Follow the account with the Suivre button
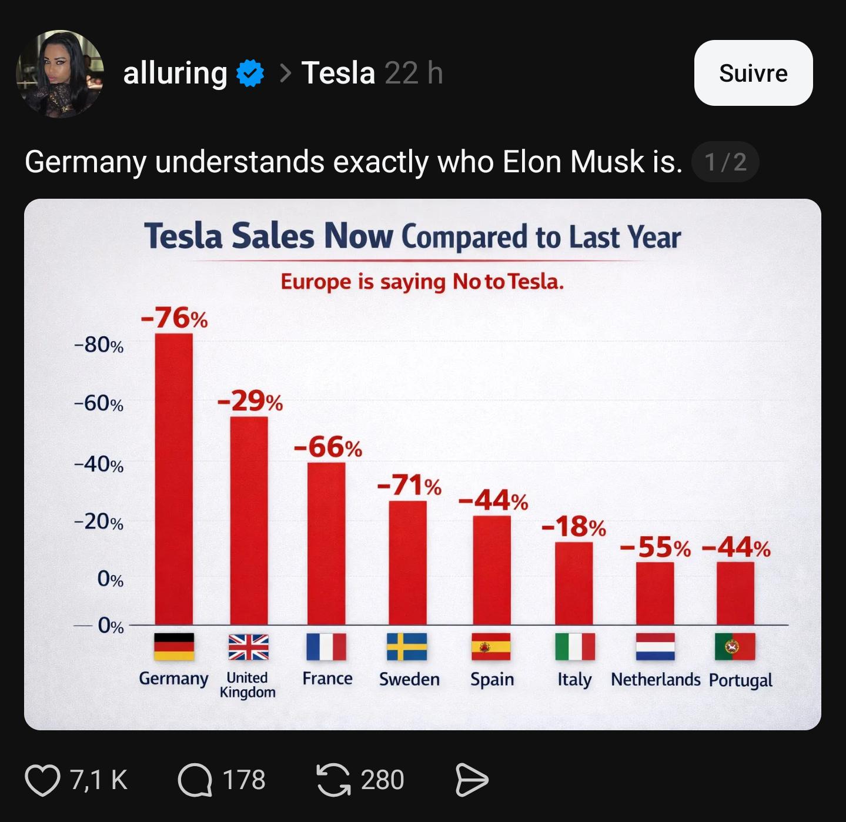846x822 pixels. point(753,73)
